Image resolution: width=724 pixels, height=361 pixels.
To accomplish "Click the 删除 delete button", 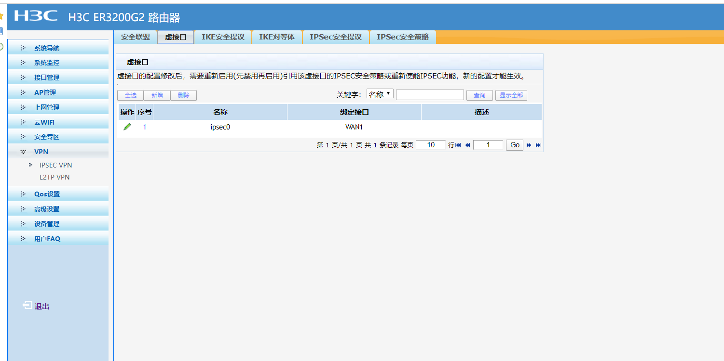I will pyautogui.click(x=183, y=95).
